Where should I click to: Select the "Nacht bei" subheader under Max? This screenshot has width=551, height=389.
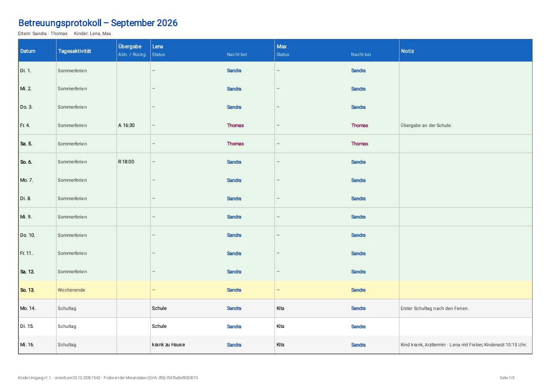[361, 55]
